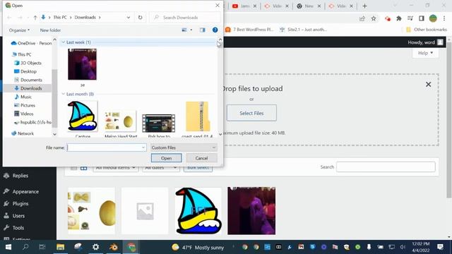
Task: Click the system tray volume icon
Action: (x=403, y=247)
